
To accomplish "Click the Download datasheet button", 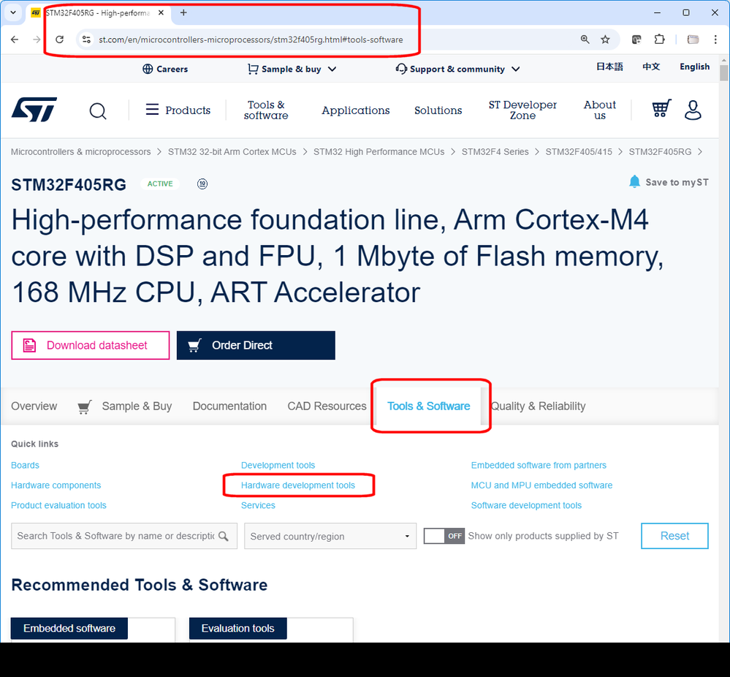I will 91,345.
